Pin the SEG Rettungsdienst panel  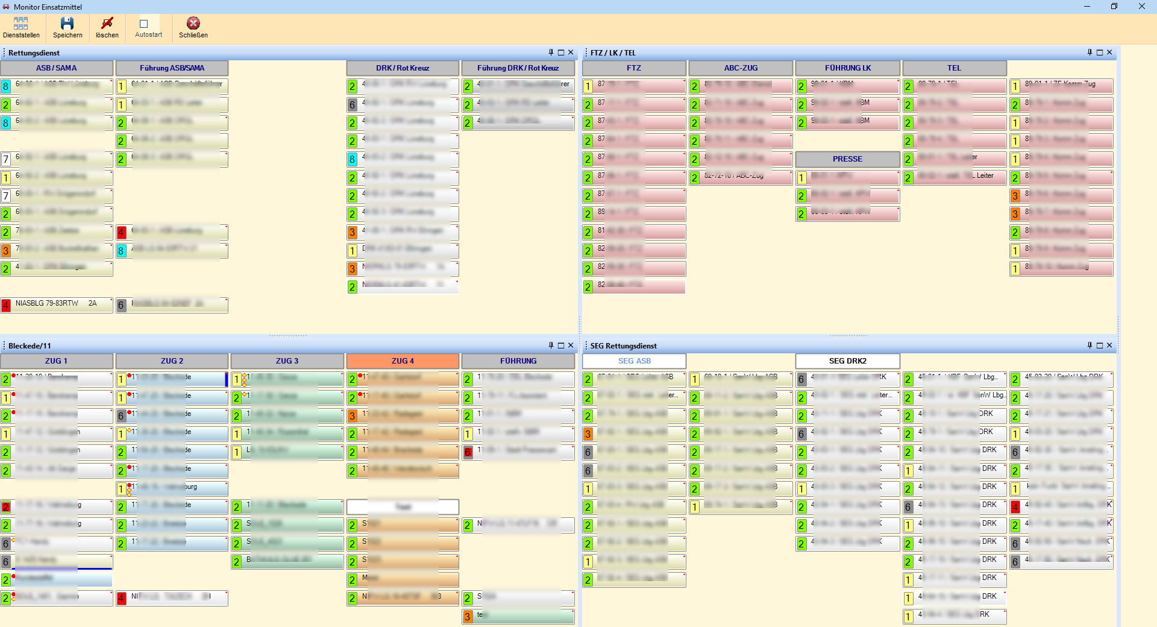[1090, 345]
